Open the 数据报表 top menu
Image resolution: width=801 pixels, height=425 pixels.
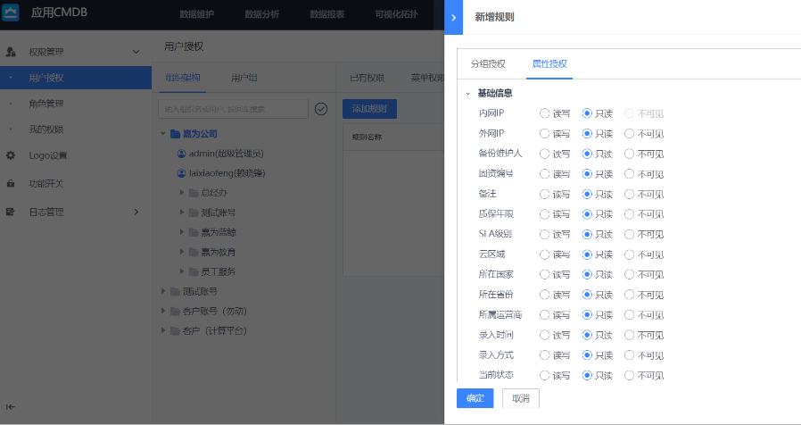point(327,14)
